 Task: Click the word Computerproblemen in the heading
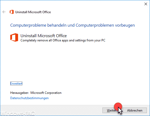coord(95,25)
